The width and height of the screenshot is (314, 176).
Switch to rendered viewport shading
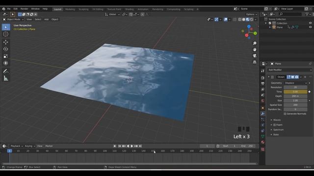pos(252,20)
